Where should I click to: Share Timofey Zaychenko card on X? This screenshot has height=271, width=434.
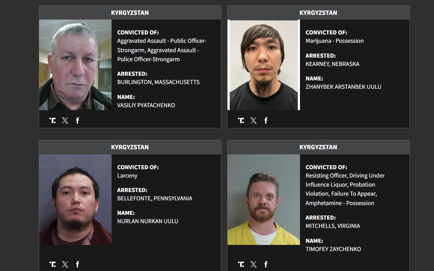(254, 264)
